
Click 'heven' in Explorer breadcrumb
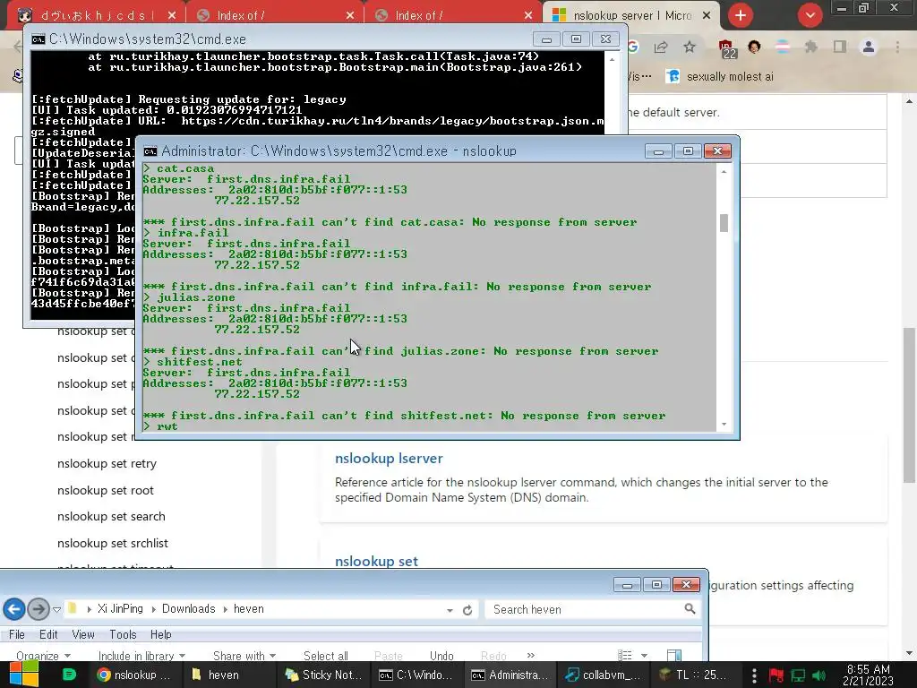(249, 609)
